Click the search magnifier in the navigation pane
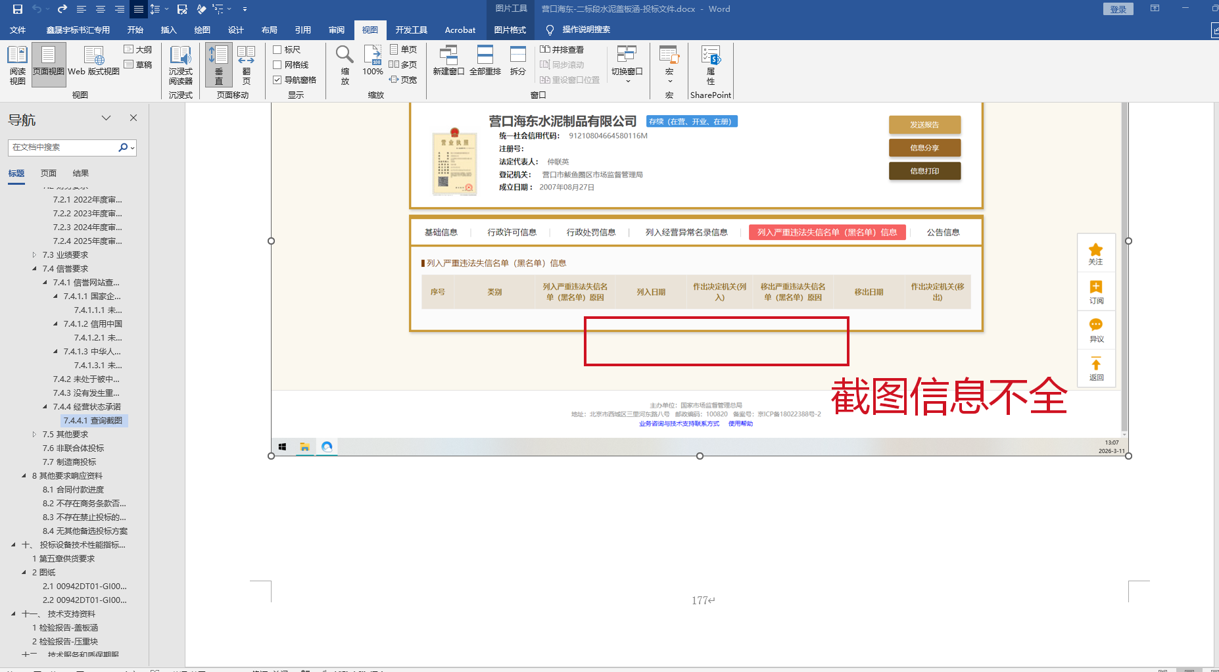Screen dimensions: 1219x672 pyautogui.click(x=123, y=147)
